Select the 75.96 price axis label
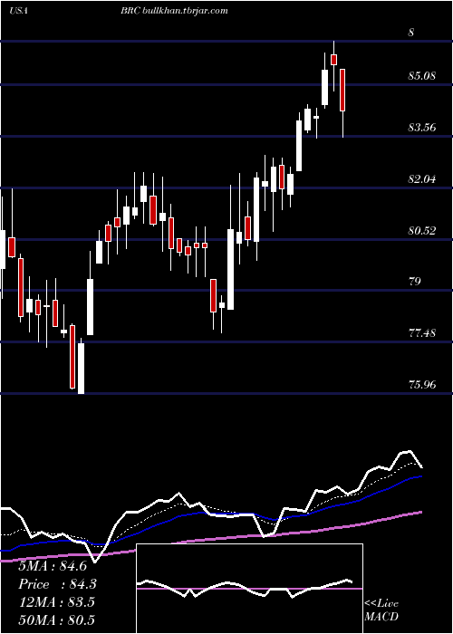This screenshot has width=453, height=634. (x=422, y=385)
